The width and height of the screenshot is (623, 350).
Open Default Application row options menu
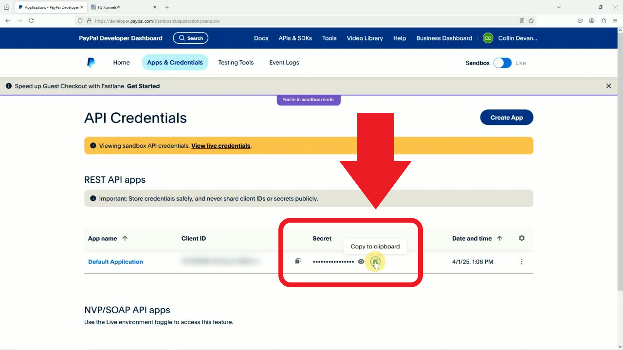click(x=522, y=262)
